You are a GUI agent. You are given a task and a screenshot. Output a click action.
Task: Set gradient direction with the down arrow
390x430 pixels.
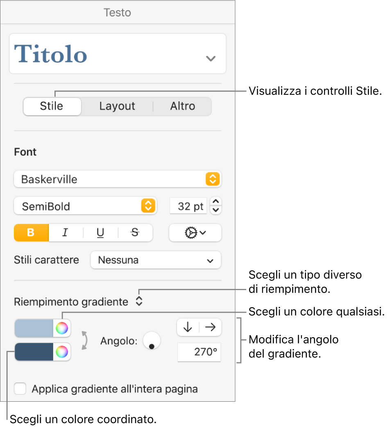(x=188, y=327)
